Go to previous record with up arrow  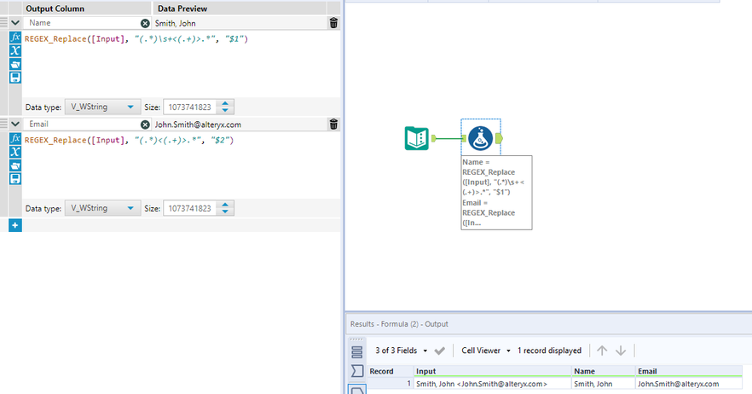(602, 351)
